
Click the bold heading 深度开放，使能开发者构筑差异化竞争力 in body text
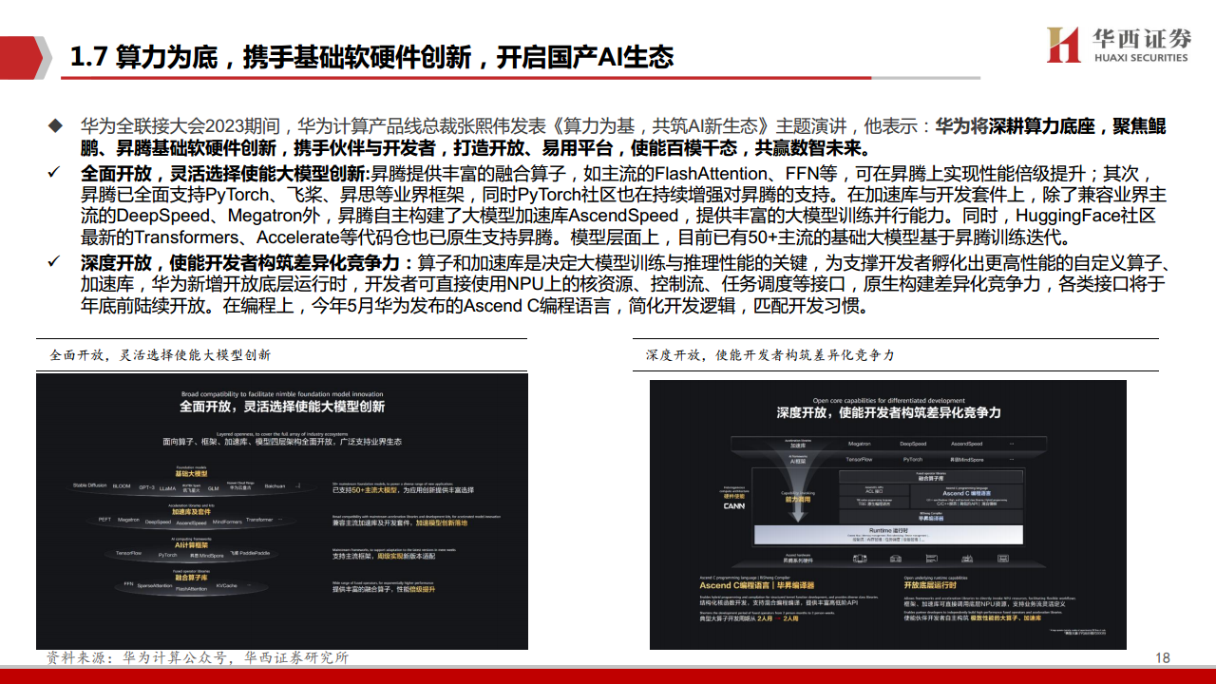pyautogui.click(x=248, y=264)
